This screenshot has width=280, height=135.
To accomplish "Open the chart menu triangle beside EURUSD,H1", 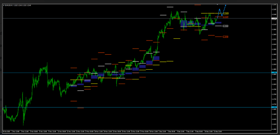I will pyautogui.click(x=4, y=6).
